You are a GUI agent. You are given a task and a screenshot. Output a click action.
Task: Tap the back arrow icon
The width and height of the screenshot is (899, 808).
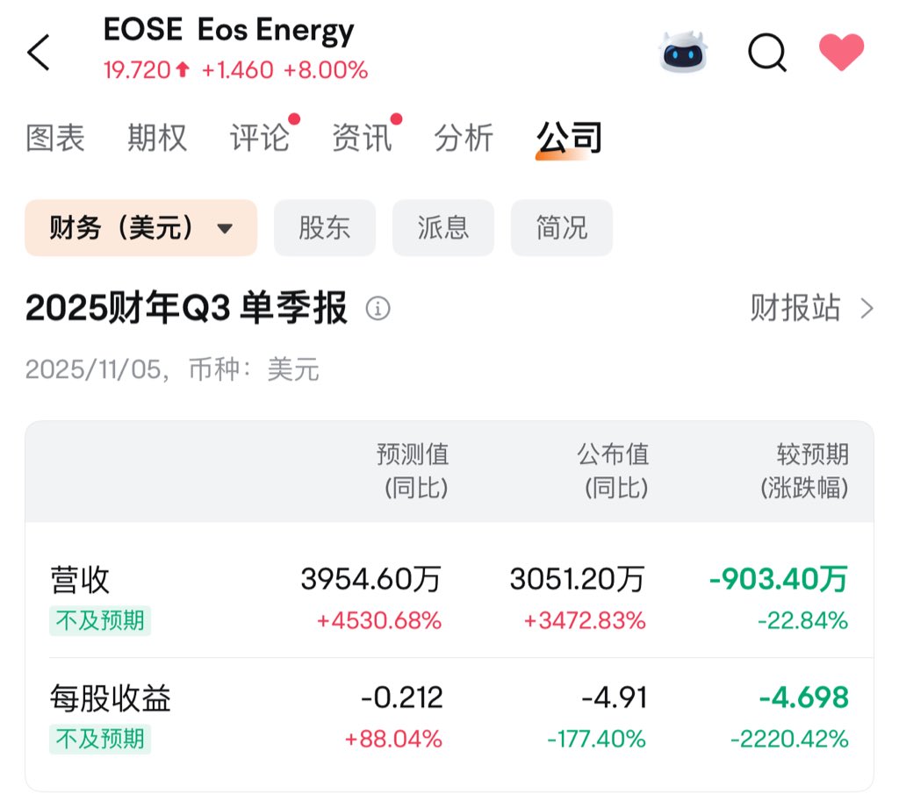(39, 53)
